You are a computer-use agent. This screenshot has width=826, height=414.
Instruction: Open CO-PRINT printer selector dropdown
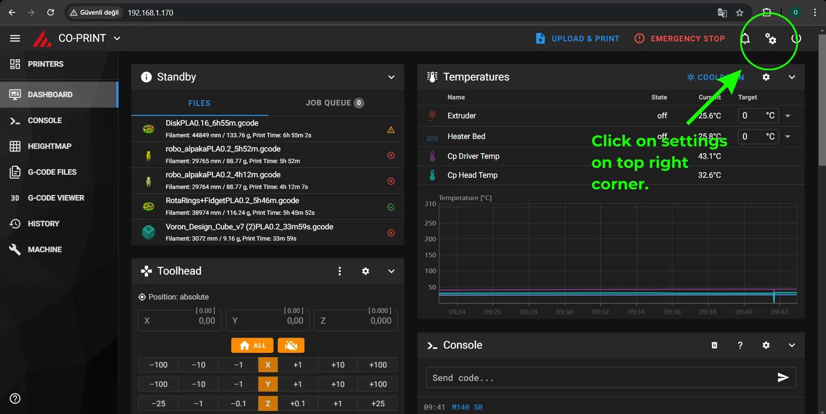[x=117, y=38]
